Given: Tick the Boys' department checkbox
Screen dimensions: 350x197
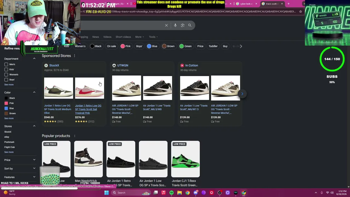Looking at the screenshot, I should [6, 80].
